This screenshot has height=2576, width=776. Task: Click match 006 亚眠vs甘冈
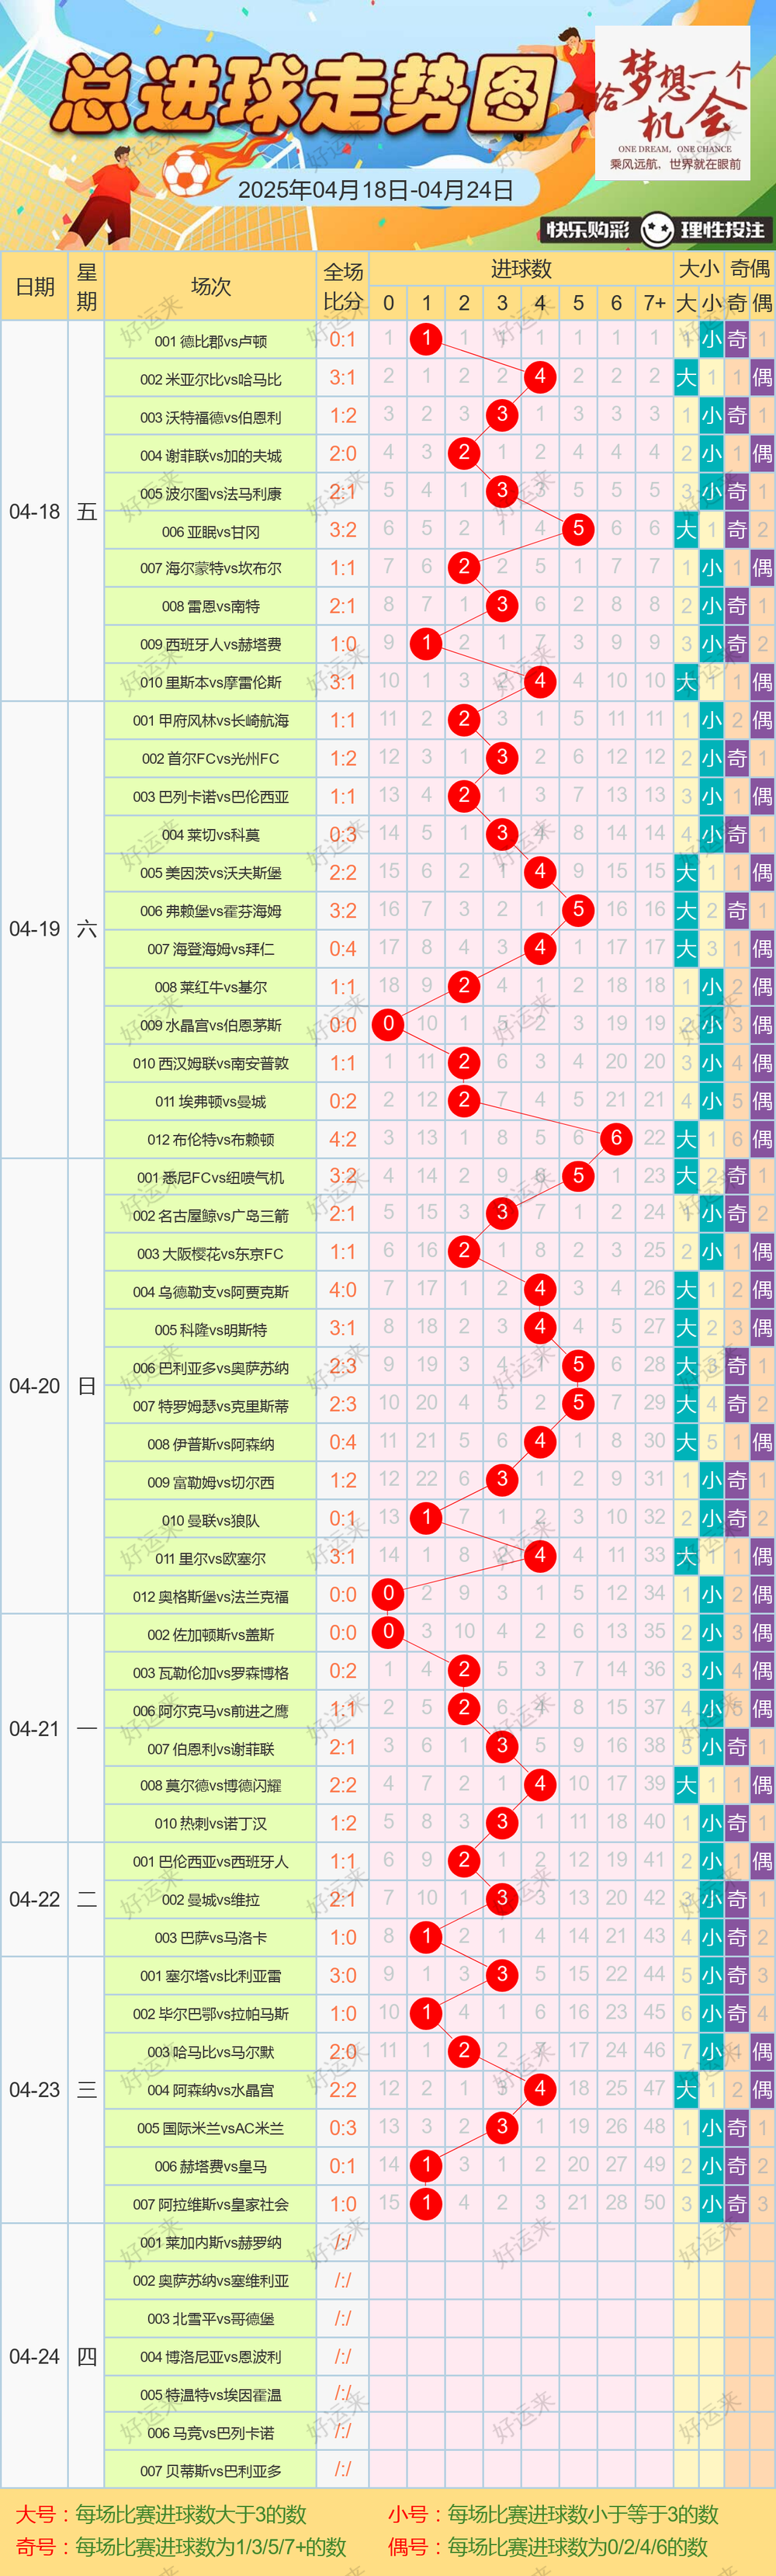point(211,531)
